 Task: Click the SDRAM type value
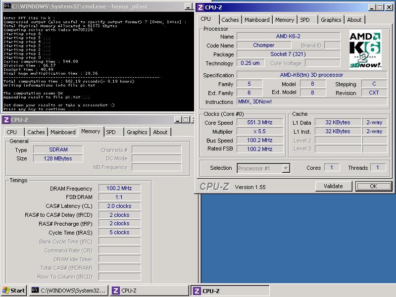click(58, 149)
